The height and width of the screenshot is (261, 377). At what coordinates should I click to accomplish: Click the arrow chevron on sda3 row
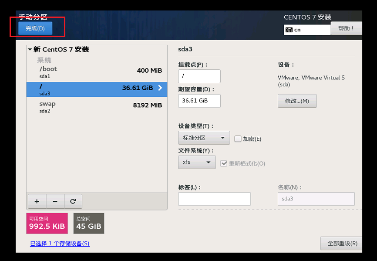click(160, 88)
